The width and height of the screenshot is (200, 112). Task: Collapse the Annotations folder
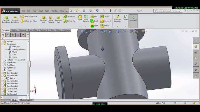click(x=2, y=44)
